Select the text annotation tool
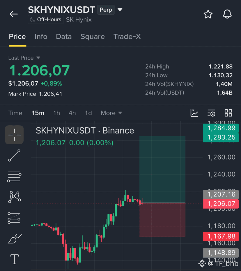241x271 pixels. point(15,259)
